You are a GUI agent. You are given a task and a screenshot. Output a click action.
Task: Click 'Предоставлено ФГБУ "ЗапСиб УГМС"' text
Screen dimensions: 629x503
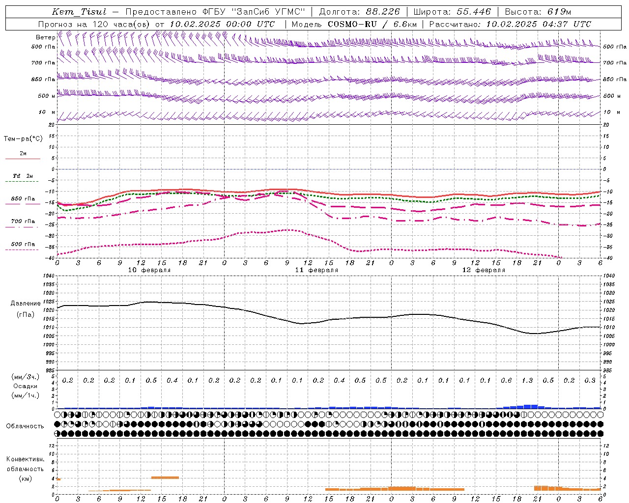point(215,12)
